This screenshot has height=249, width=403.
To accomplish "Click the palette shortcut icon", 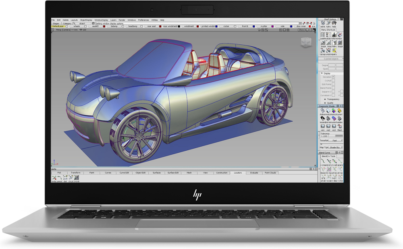I will pos(323,35).
